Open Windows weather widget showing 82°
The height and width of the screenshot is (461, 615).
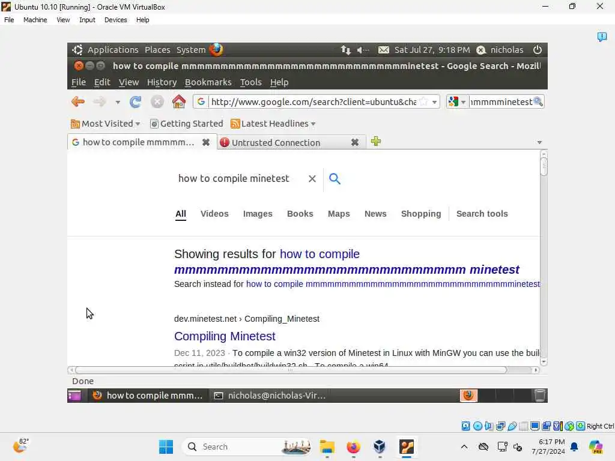[x=20, y=446]
